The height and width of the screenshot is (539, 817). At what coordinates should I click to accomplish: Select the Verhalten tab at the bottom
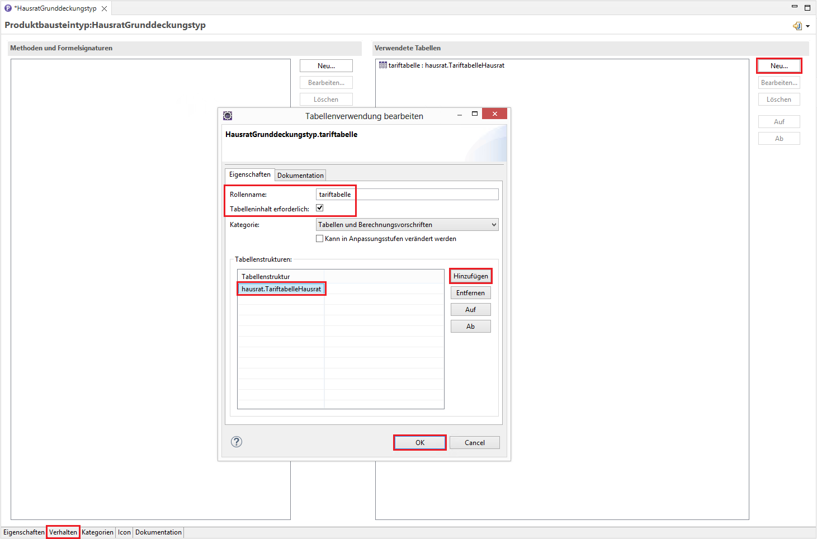pos(63,532)
